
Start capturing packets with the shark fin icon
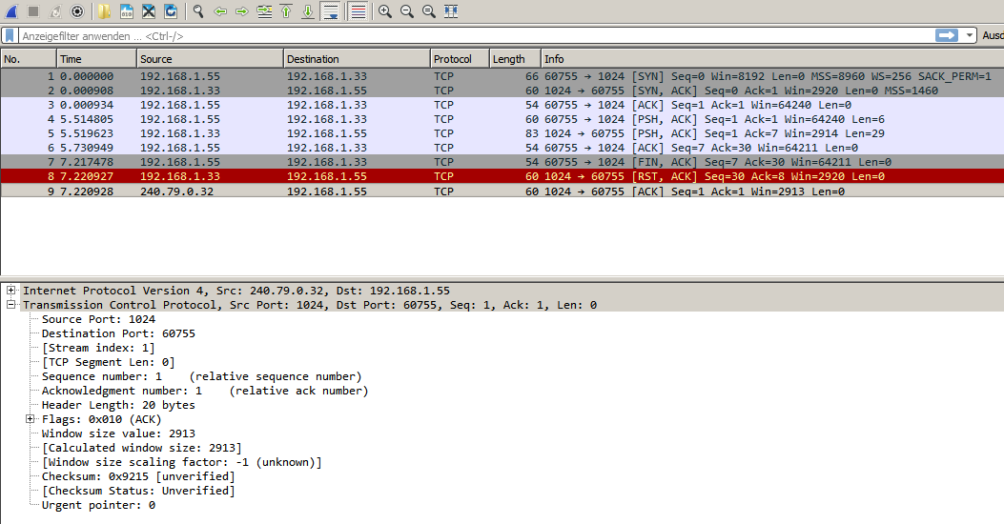(11, 11)
